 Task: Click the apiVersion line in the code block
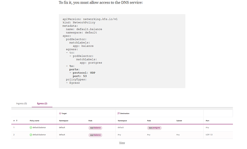(90, 19)
